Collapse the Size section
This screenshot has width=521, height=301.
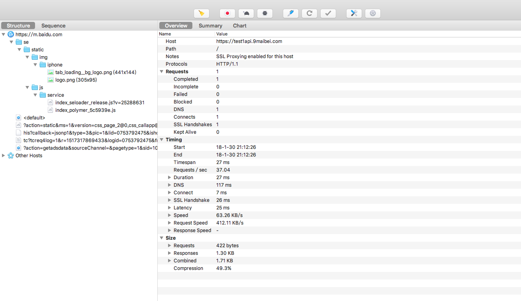point(162,238)
